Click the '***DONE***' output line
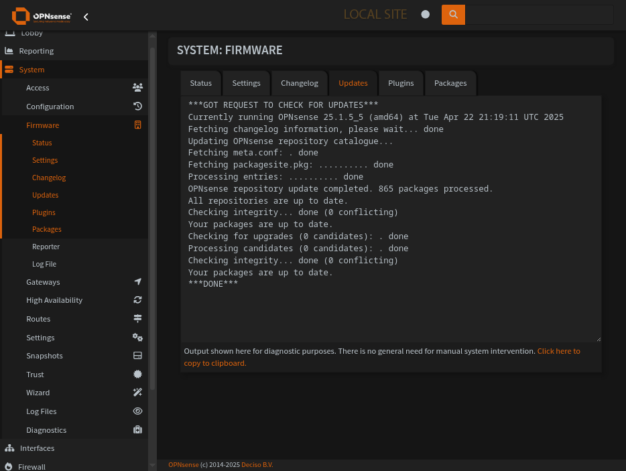Image resolution: width=626 pixels, height=471 pixels. [x=212, y=284]
